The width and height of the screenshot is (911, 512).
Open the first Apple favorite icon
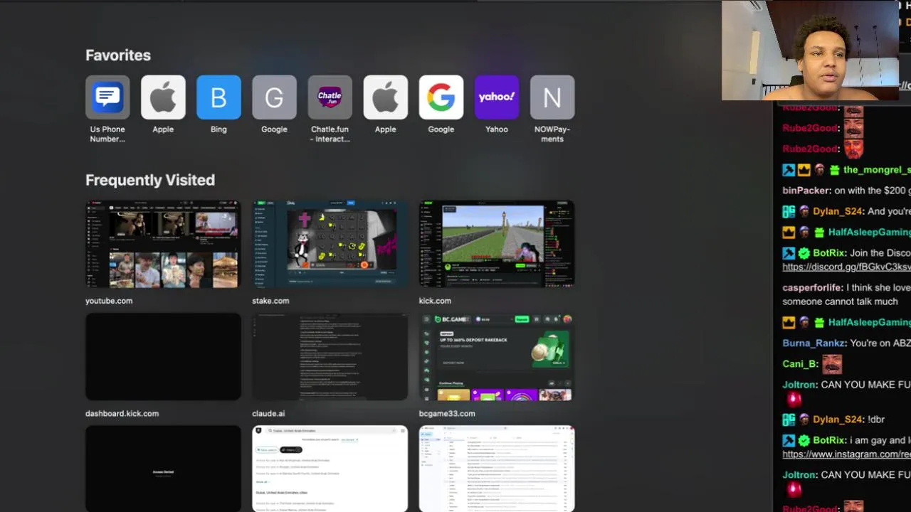click(x=163, y=97)
